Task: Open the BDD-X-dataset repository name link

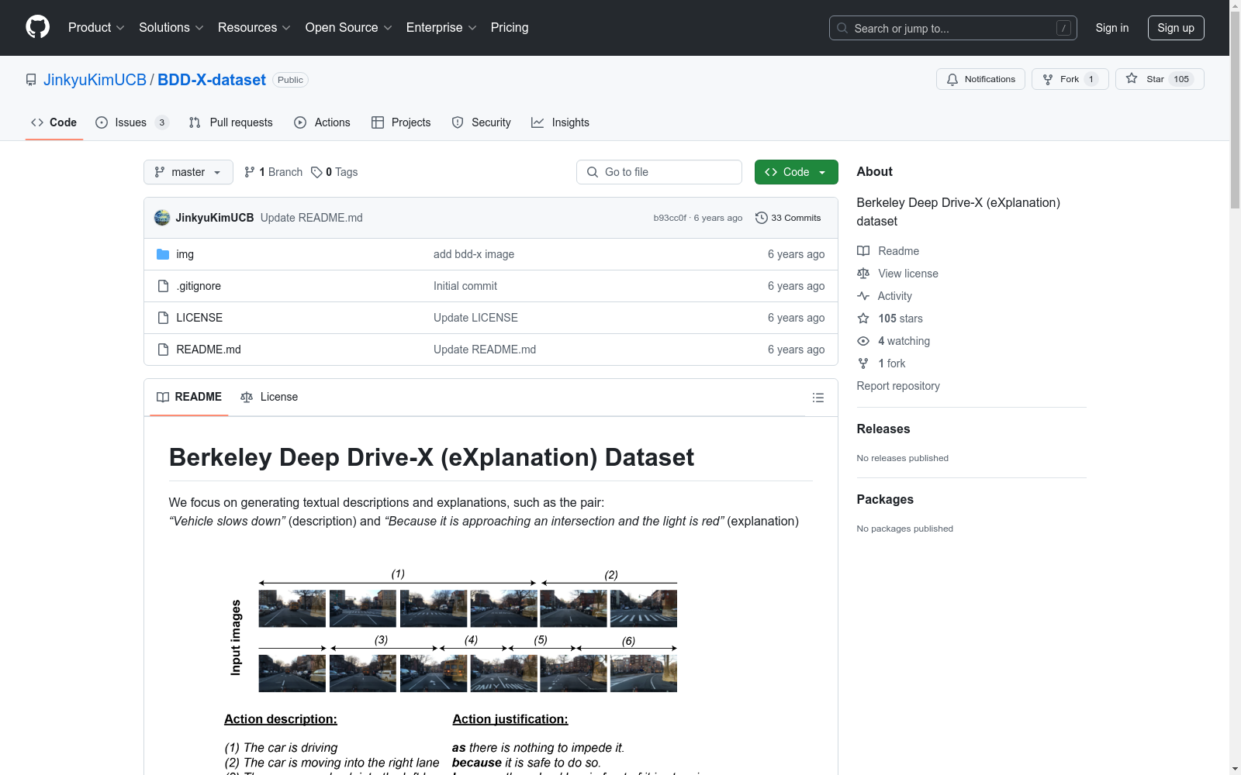Action: tap(212, 80)
